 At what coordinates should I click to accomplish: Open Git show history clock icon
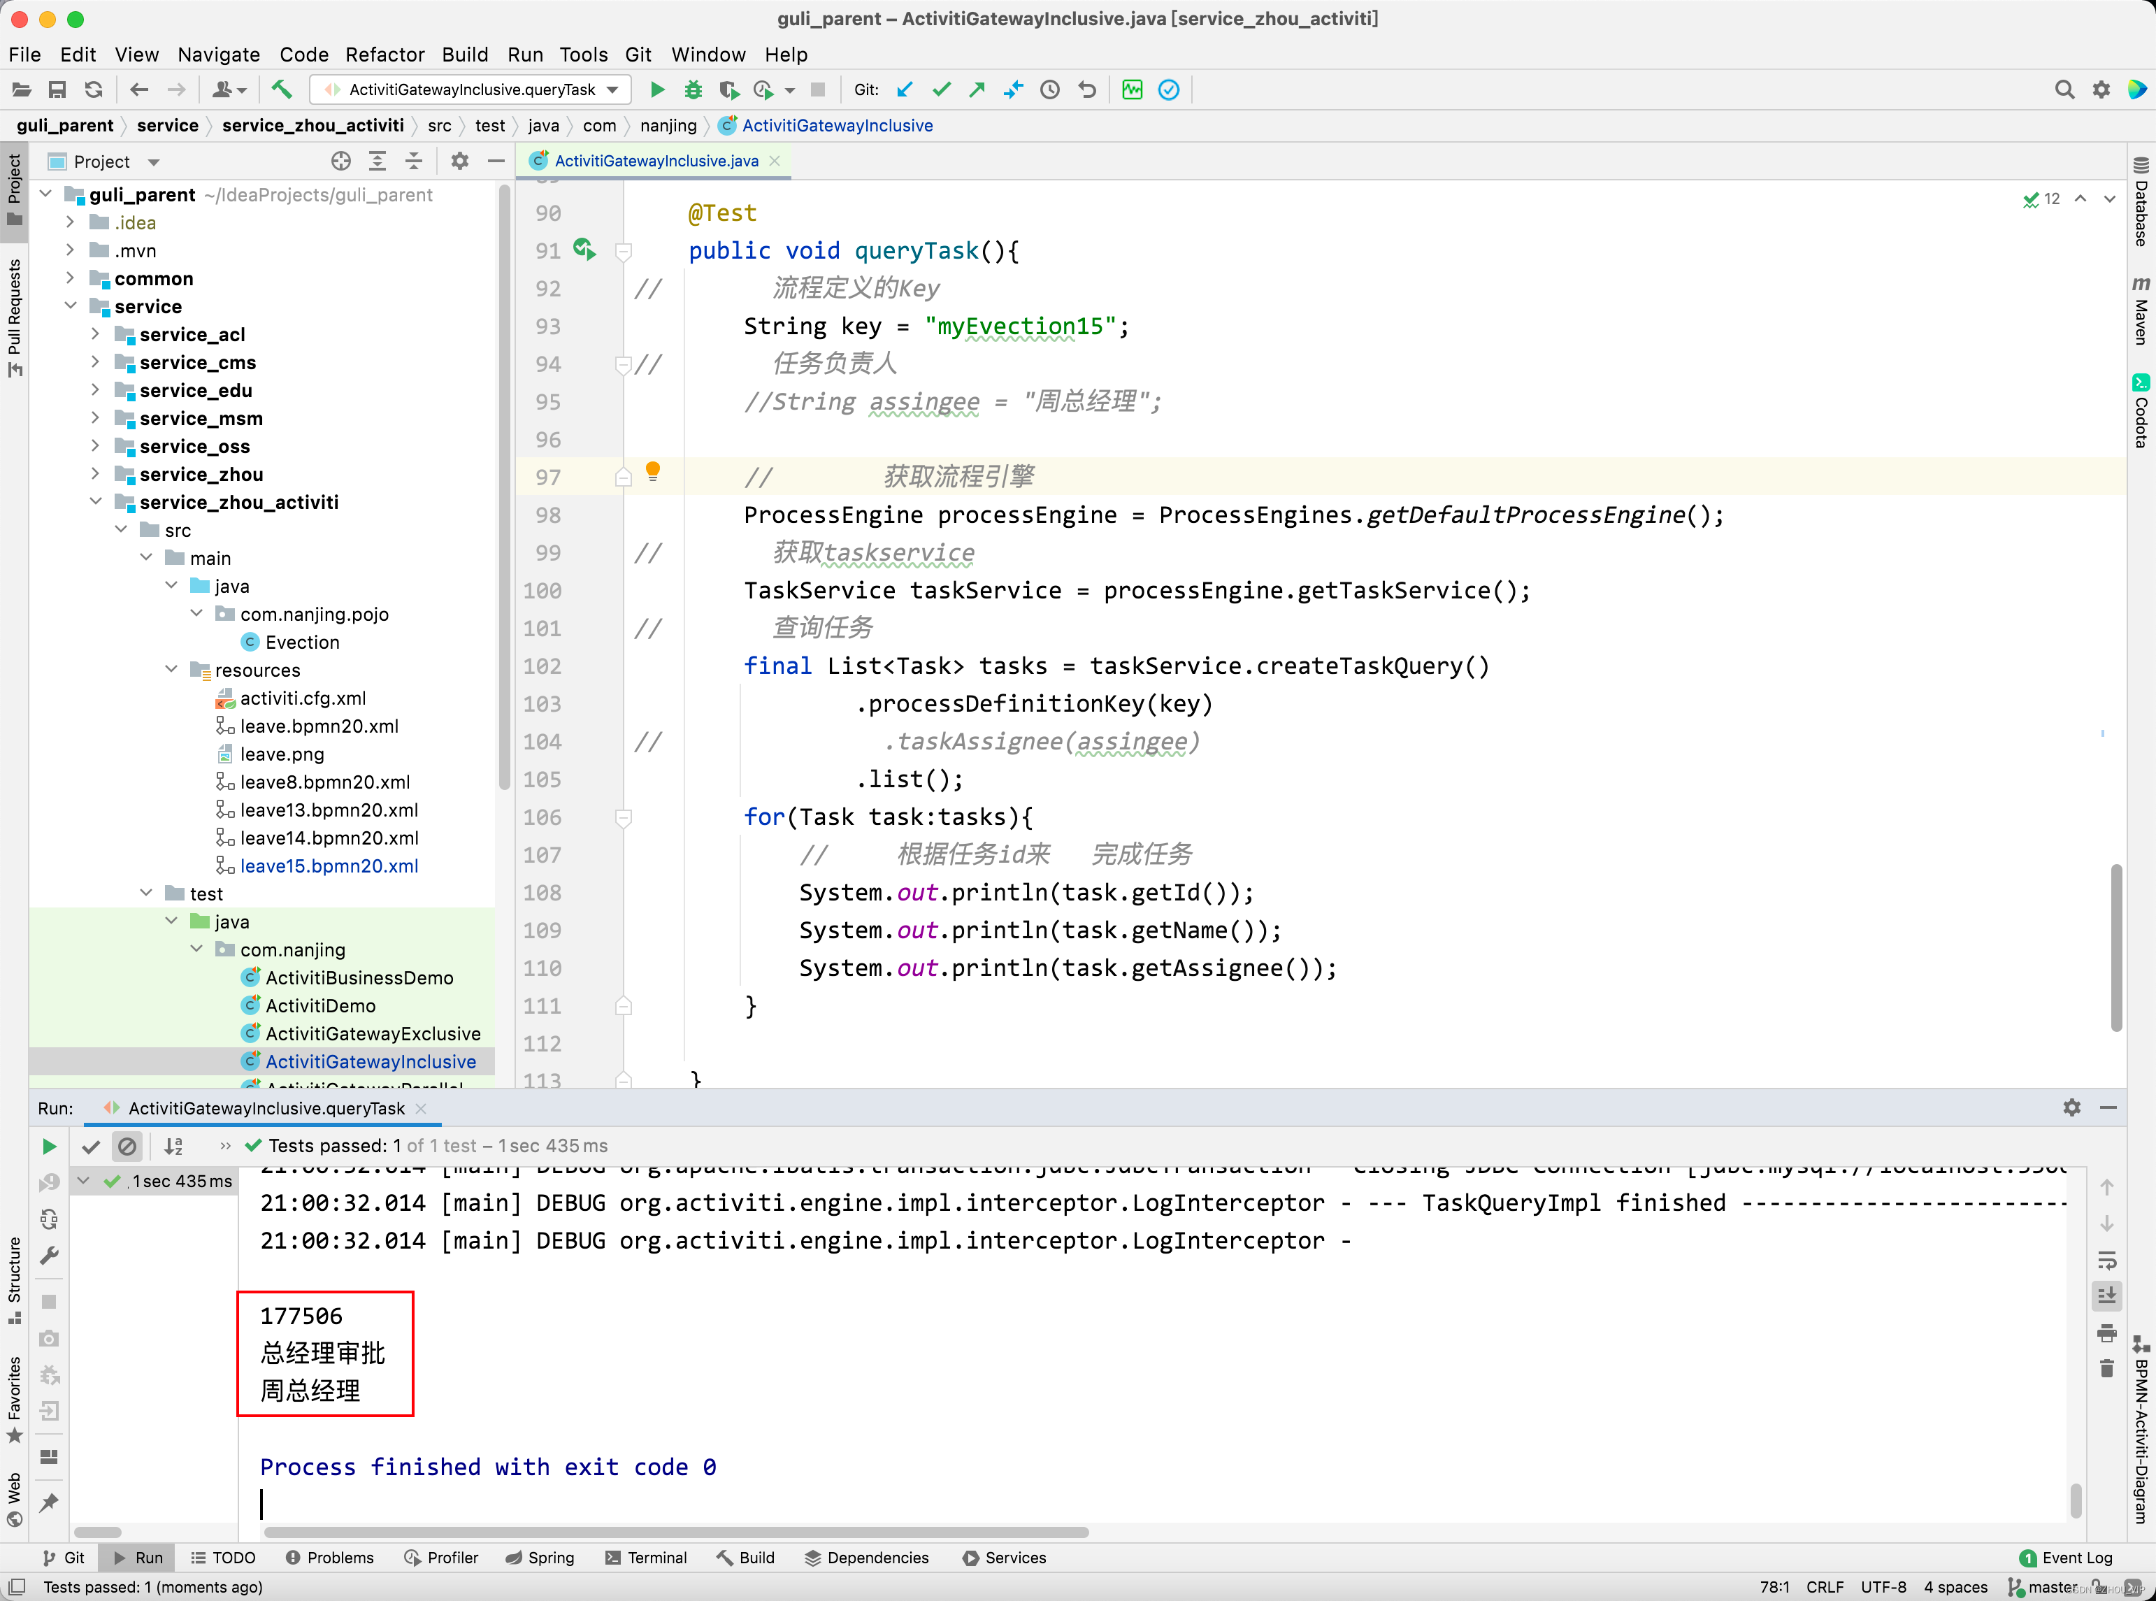coord(1049,89)
